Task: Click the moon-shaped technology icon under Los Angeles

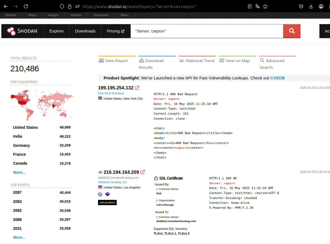Action: pyautogui.click(x=100, y=194)
